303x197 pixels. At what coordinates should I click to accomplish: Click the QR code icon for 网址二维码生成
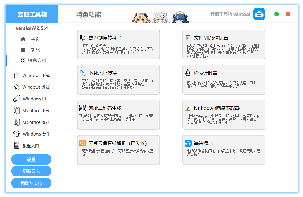pos(83,108)
